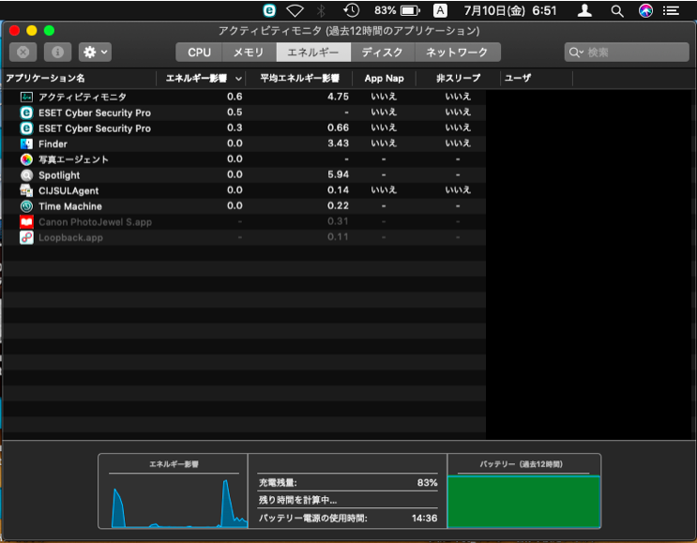Select the ネットワーク tab
697x543 pixels.
click(x=457, y=53)
